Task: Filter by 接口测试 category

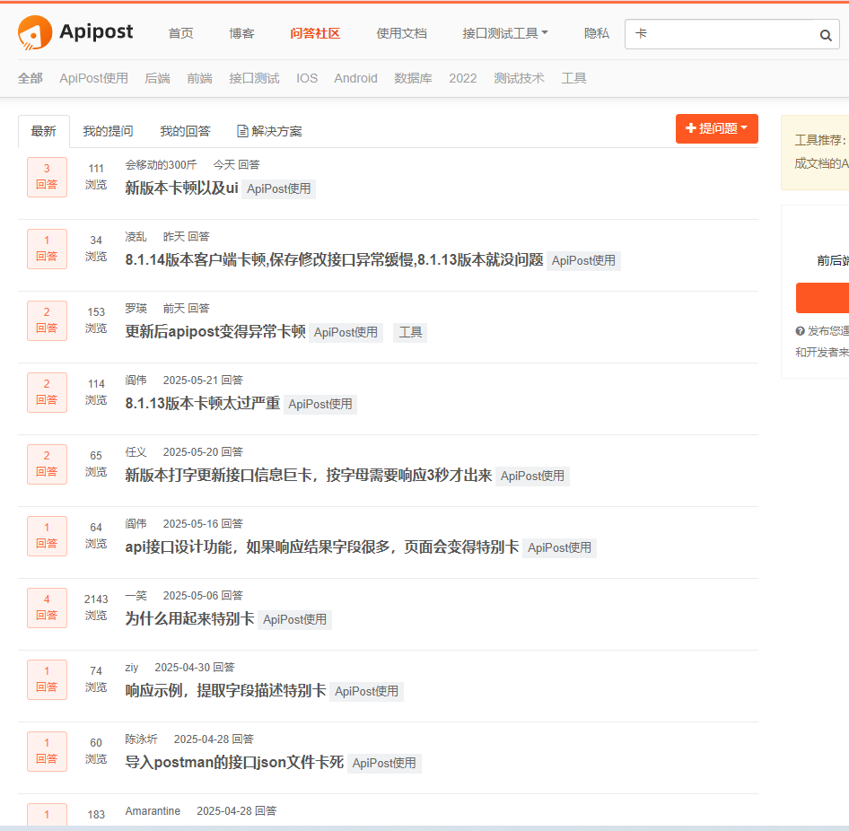Action: [x=254, y=78]
